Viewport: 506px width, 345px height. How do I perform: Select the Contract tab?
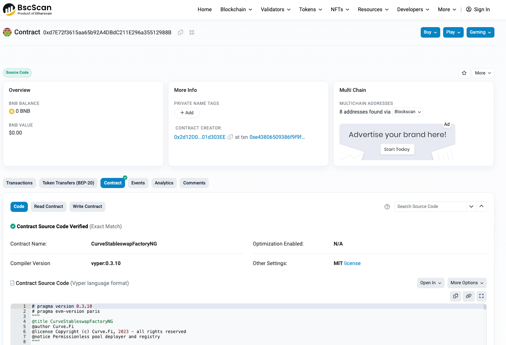click(113, 183)
